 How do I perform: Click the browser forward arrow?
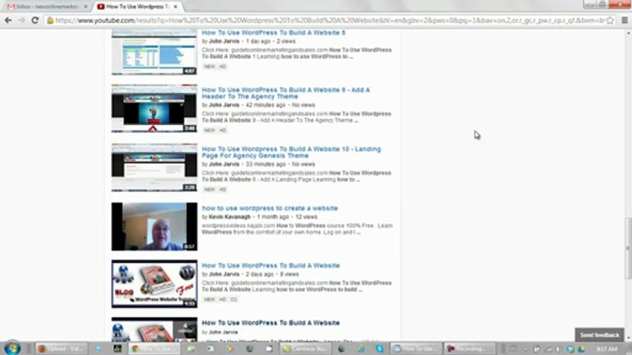(21, 20)
